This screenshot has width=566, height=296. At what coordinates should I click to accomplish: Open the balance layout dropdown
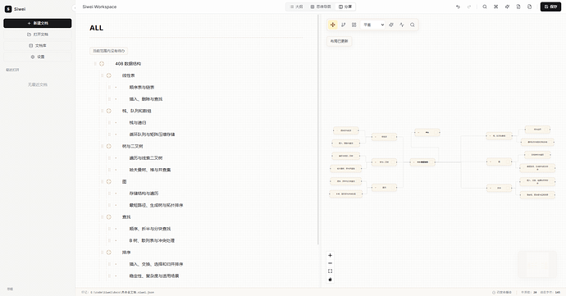[x=373, y=25]
